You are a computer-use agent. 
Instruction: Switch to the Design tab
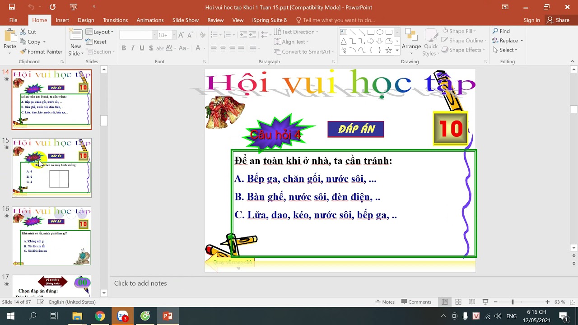click(x=86, y=20)
